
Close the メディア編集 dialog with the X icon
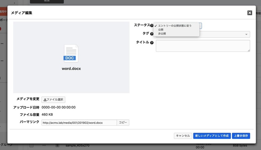pyautogui.click(x=250, y=13)
